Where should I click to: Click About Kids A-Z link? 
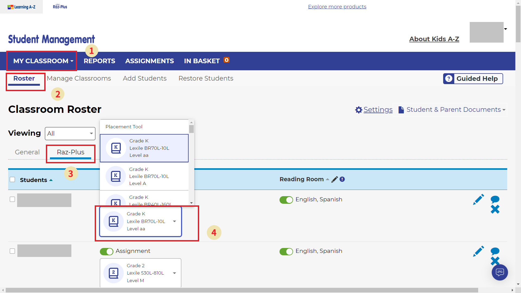coord(434,39)
